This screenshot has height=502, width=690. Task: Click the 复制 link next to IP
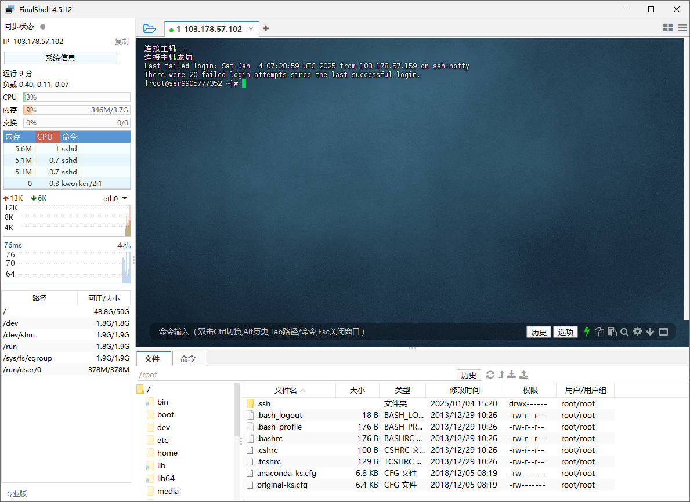point(121,42)
